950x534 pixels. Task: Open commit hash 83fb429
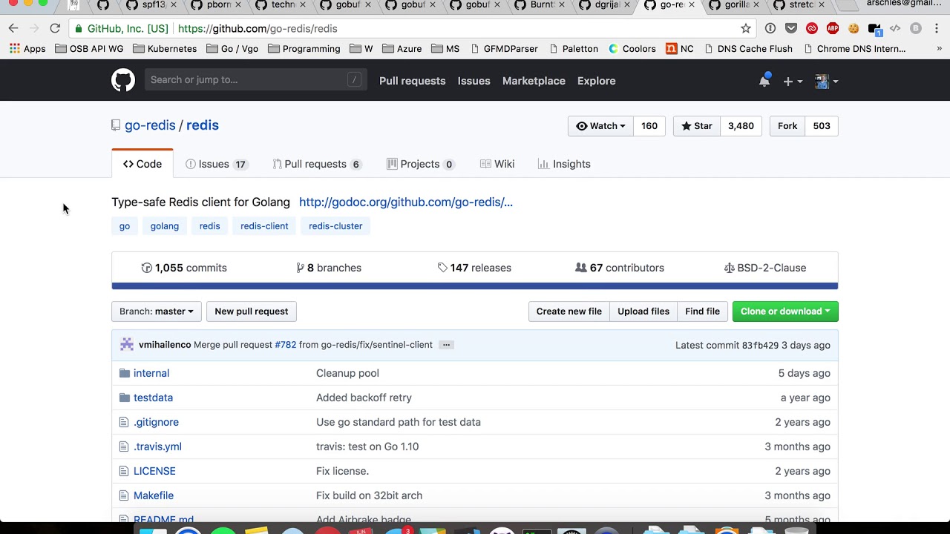click(760, 345)
